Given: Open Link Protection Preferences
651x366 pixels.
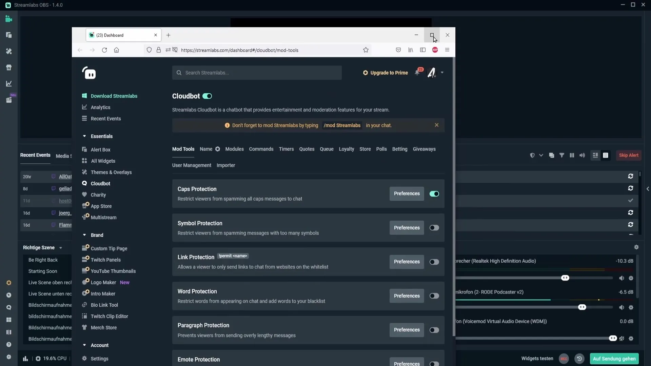Looking at the screenshot, I should [407, 262].
